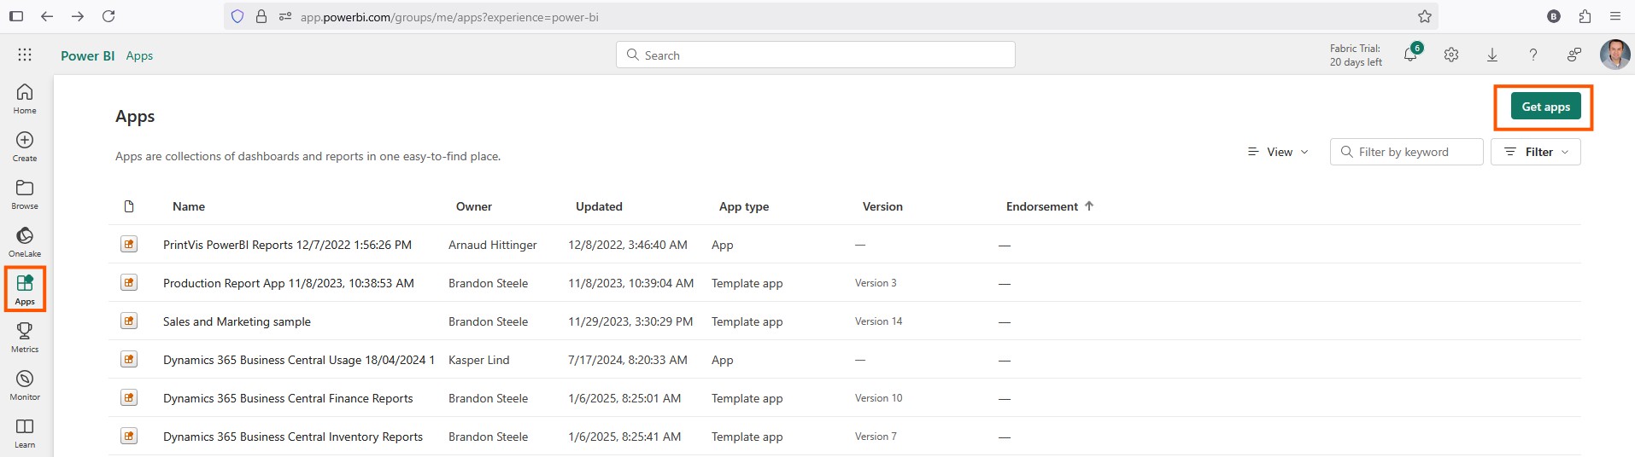The width and height of the screenshot is (1635, 457).
Task: Sort by the App type column header
Action: 744,206
